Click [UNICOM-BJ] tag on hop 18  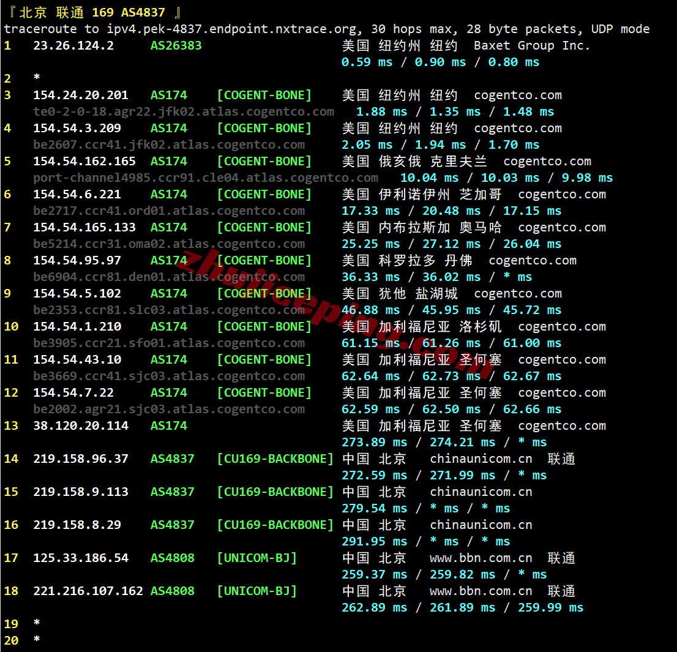(257, 591)
